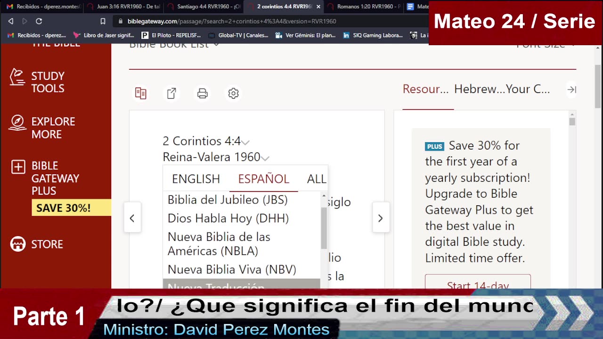Open Ver Géminis bookmark
This screenshot has width=603, height=339.
click(305, 35)
